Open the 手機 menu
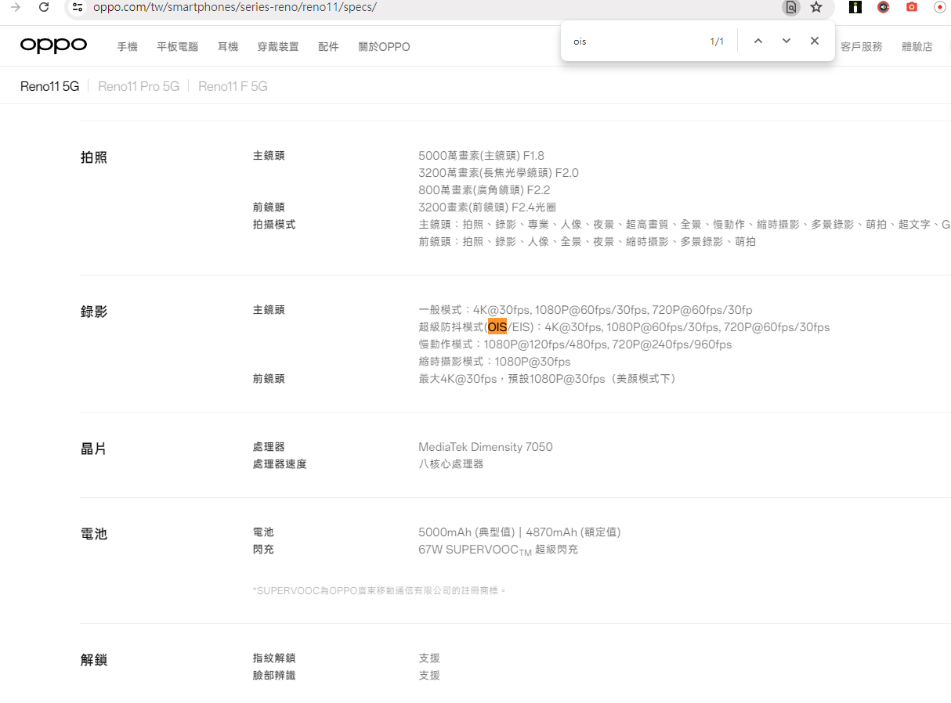 (127, 47)
